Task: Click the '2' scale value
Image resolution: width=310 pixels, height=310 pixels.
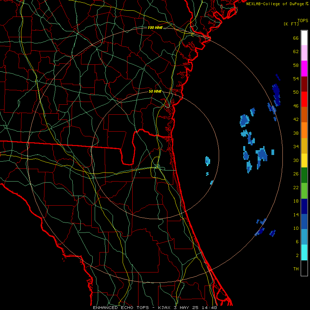Action: pos(297,256)
